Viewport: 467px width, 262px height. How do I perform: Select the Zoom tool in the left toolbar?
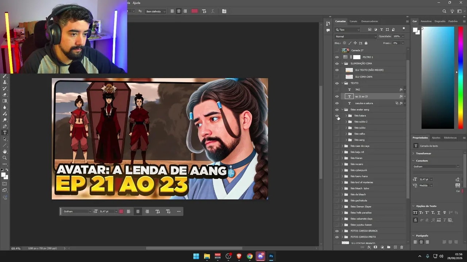(5, 158)
